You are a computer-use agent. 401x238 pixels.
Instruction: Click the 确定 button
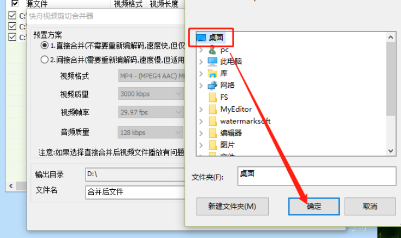[x=314, y=206]
